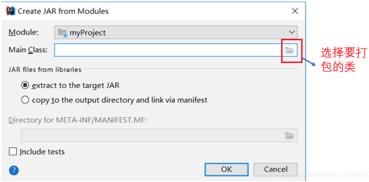This screenshot has width=369, height=182.
Task: Click the "JAR files from libraries" heading
Action: click(x=45, y=70)
